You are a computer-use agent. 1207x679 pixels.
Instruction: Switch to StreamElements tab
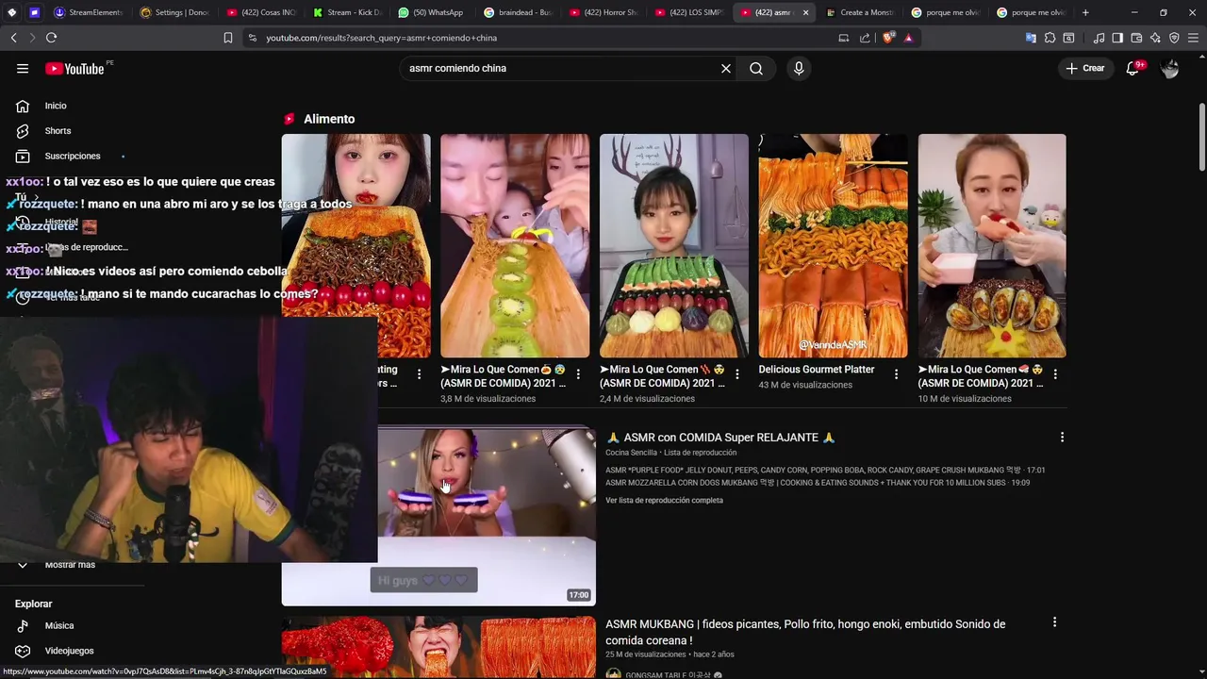pos(89,12)
